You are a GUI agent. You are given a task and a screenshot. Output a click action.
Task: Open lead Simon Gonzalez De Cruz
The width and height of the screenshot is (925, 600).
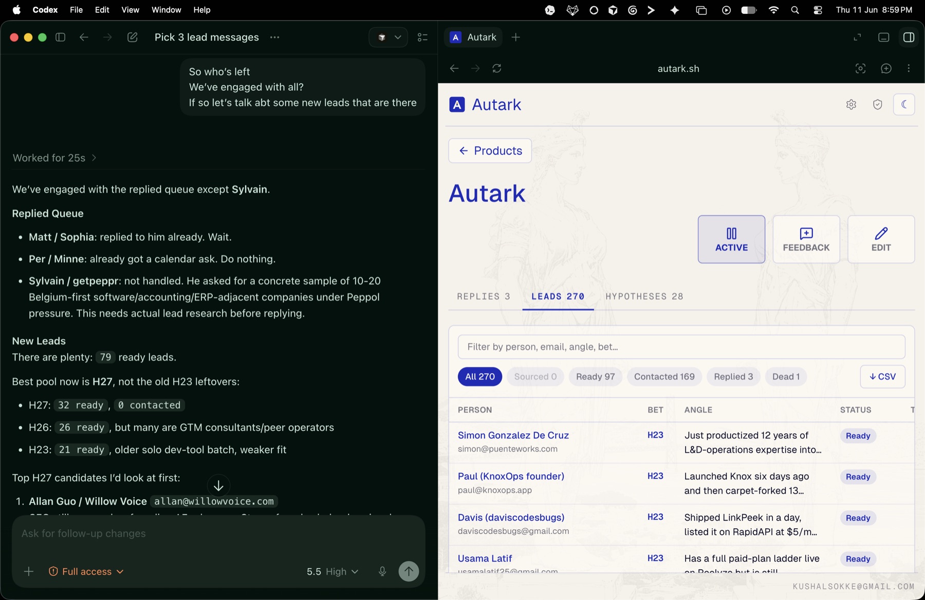513,435
